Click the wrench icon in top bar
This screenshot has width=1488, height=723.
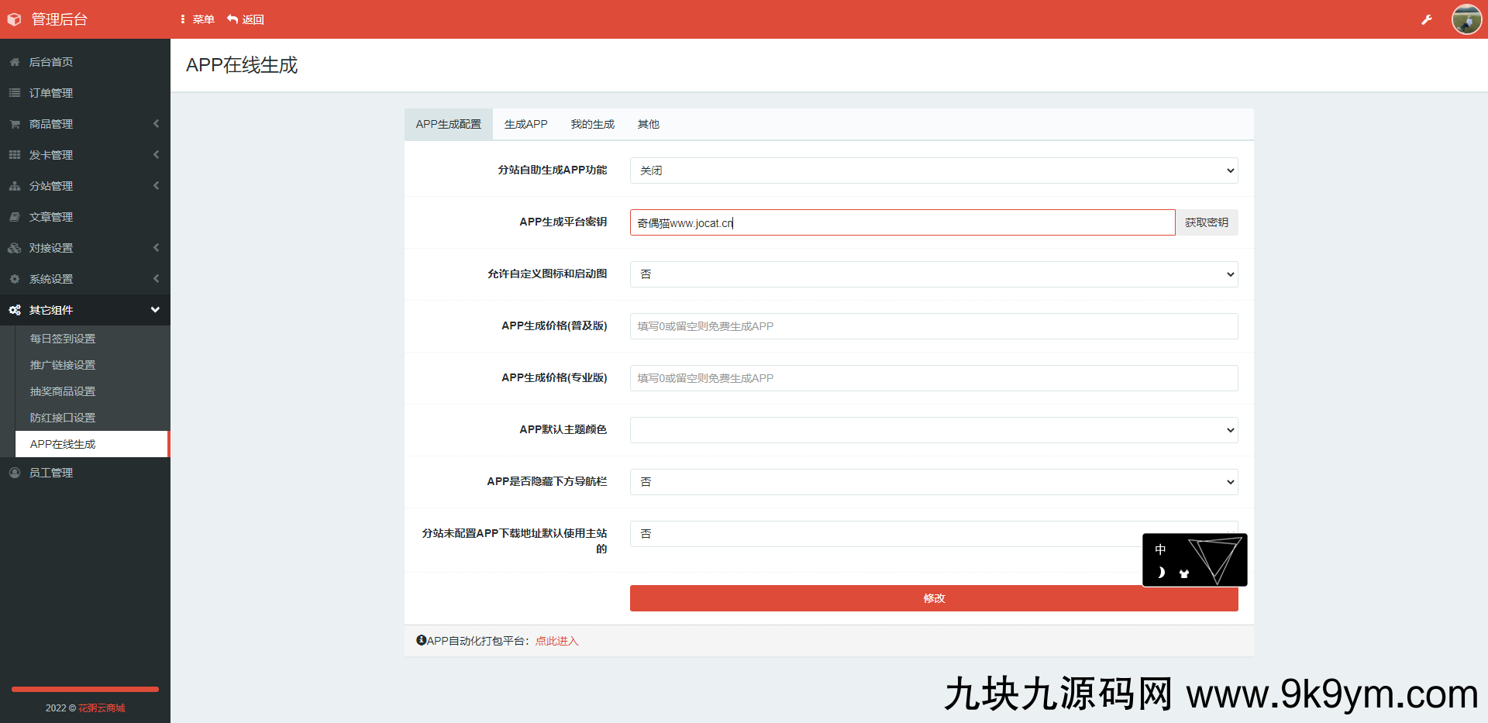(x=1426, y=19)
